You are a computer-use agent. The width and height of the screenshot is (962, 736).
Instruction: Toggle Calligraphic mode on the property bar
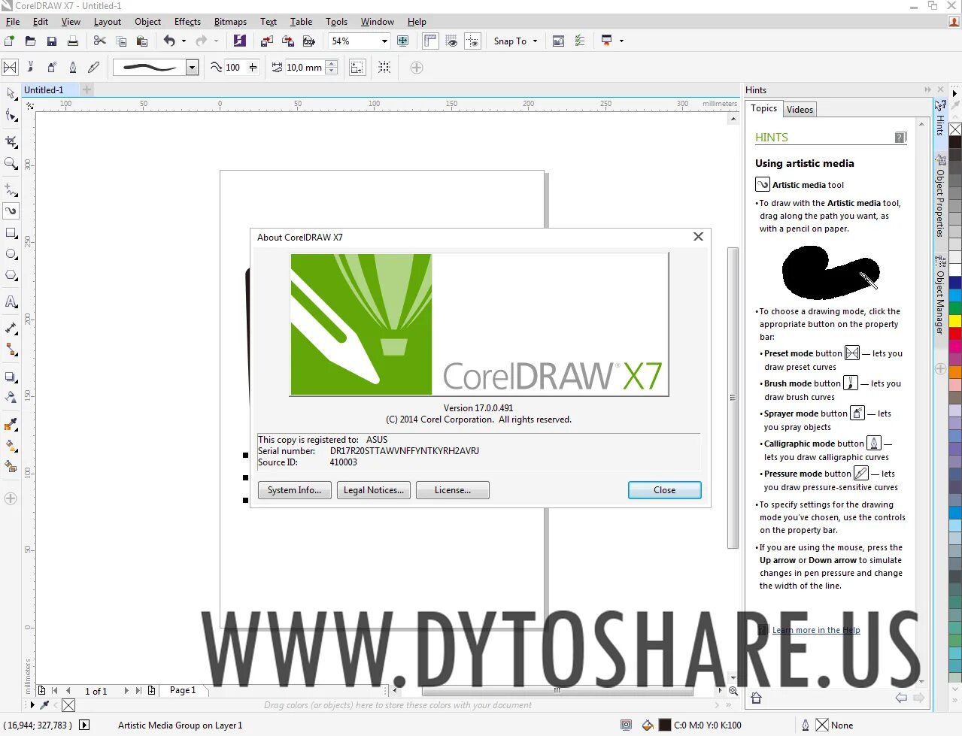click(73, 68)
